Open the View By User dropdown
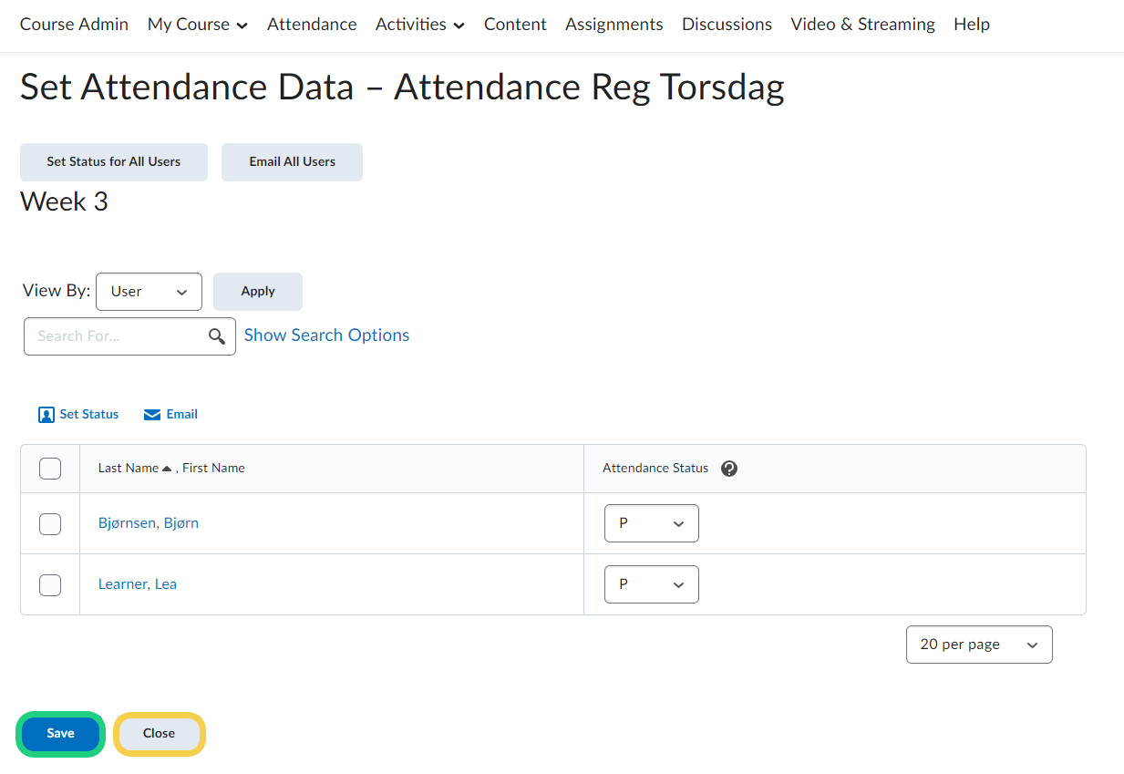 coord(149,292)
